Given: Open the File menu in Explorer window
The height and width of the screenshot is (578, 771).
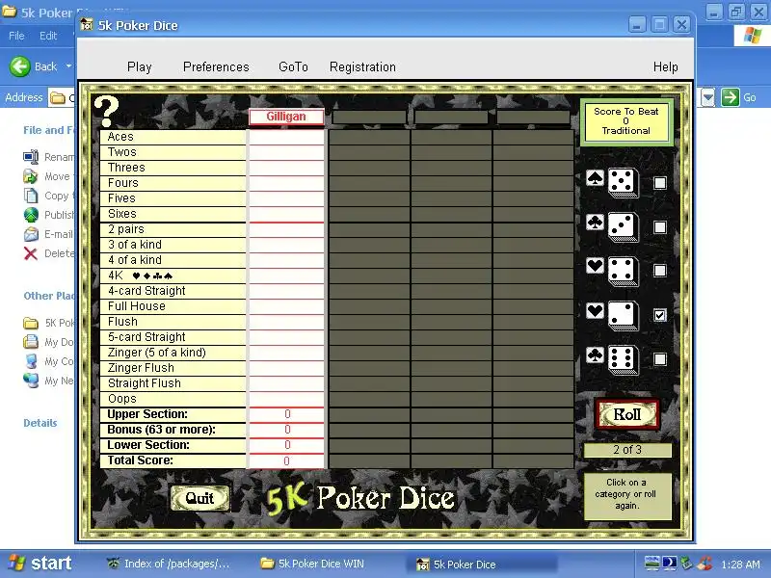Looking at the screenshot, I should (x=16, y=36).
